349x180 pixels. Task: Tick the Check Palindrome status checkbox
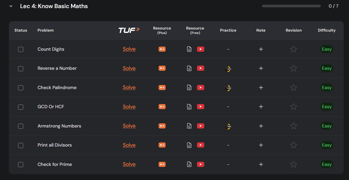click(21, 88)
